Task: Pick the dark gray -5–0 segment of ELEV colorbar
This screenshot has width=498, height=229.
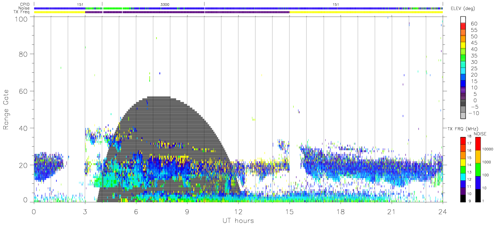Action: pos(464,103)
